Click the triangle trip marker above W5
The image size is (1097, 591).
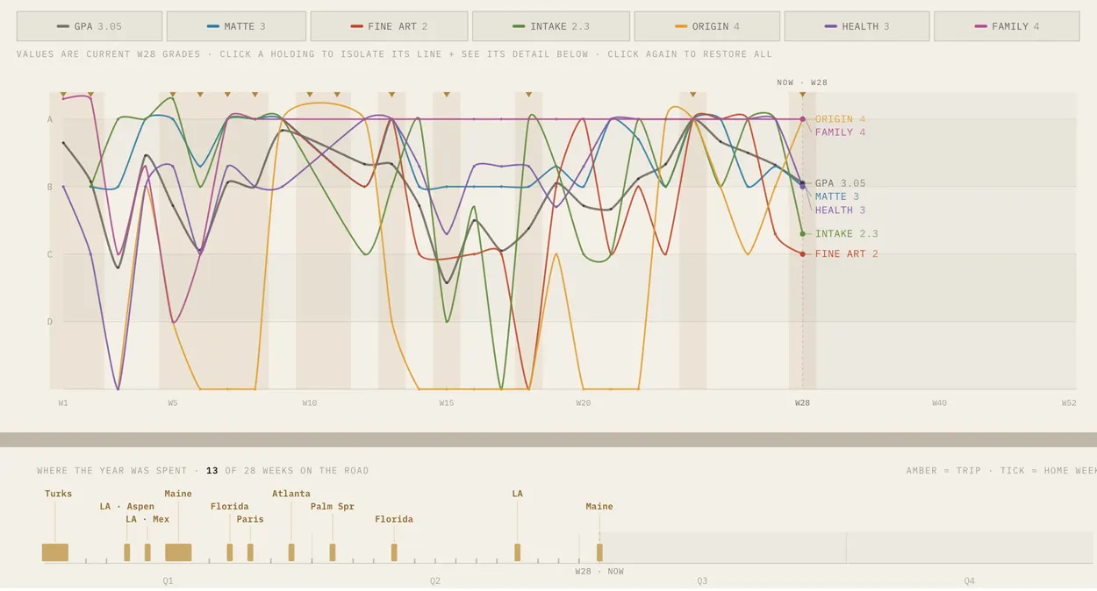click(x=173, y=94)
